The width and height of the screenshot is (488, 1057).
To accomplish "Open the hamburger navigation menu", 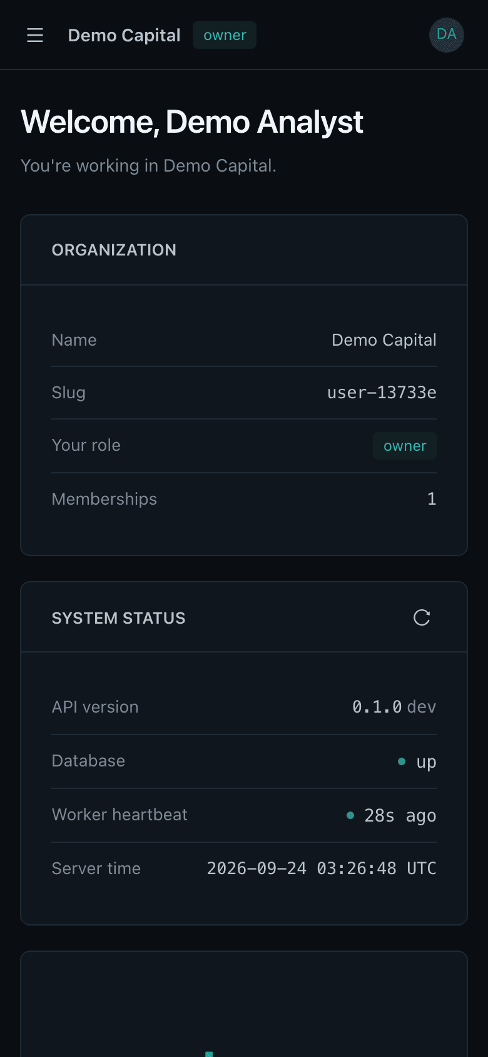I will pos(35,35).
